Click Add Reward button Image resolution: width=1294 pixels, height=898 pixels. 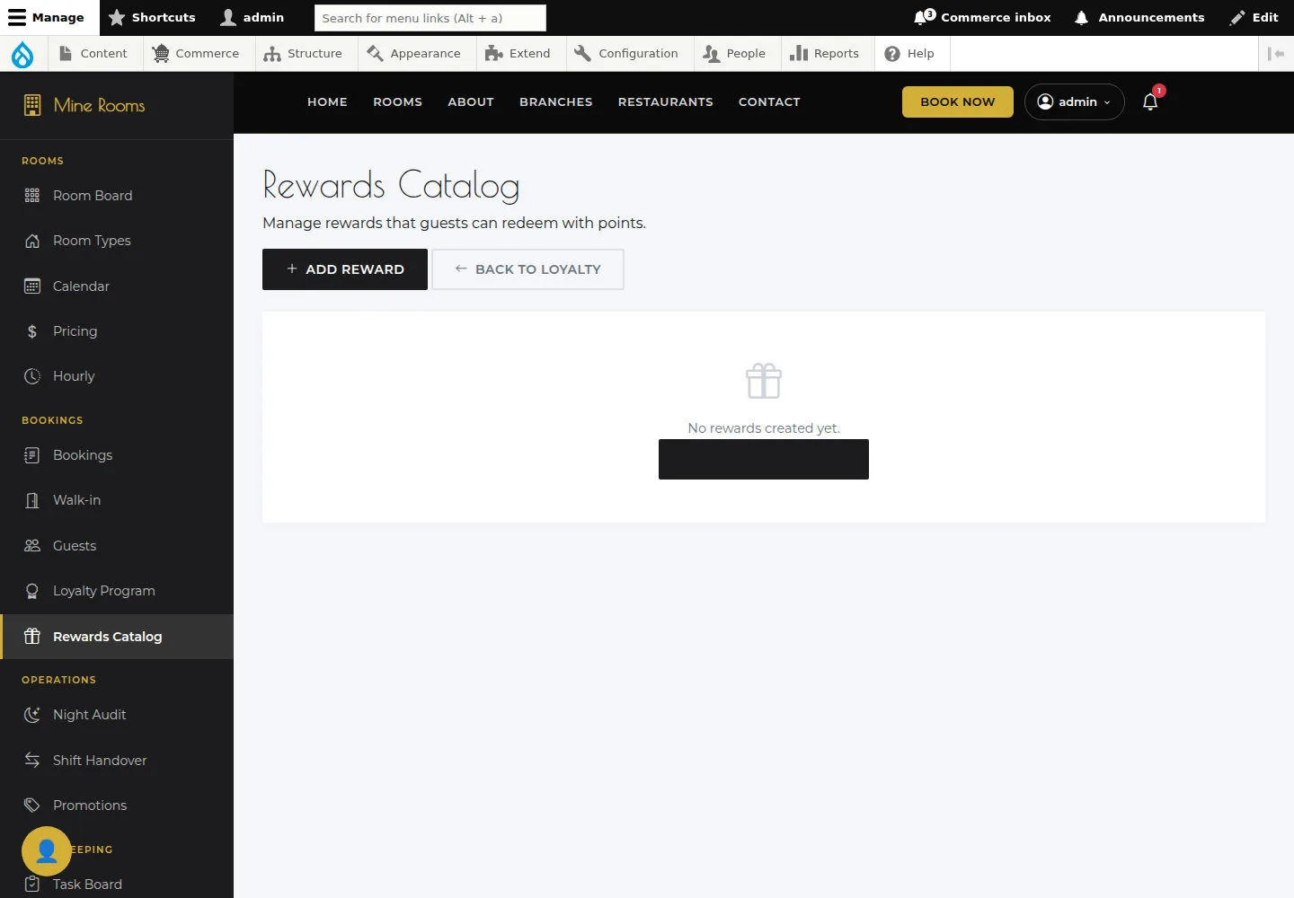(x=345, y=269)
